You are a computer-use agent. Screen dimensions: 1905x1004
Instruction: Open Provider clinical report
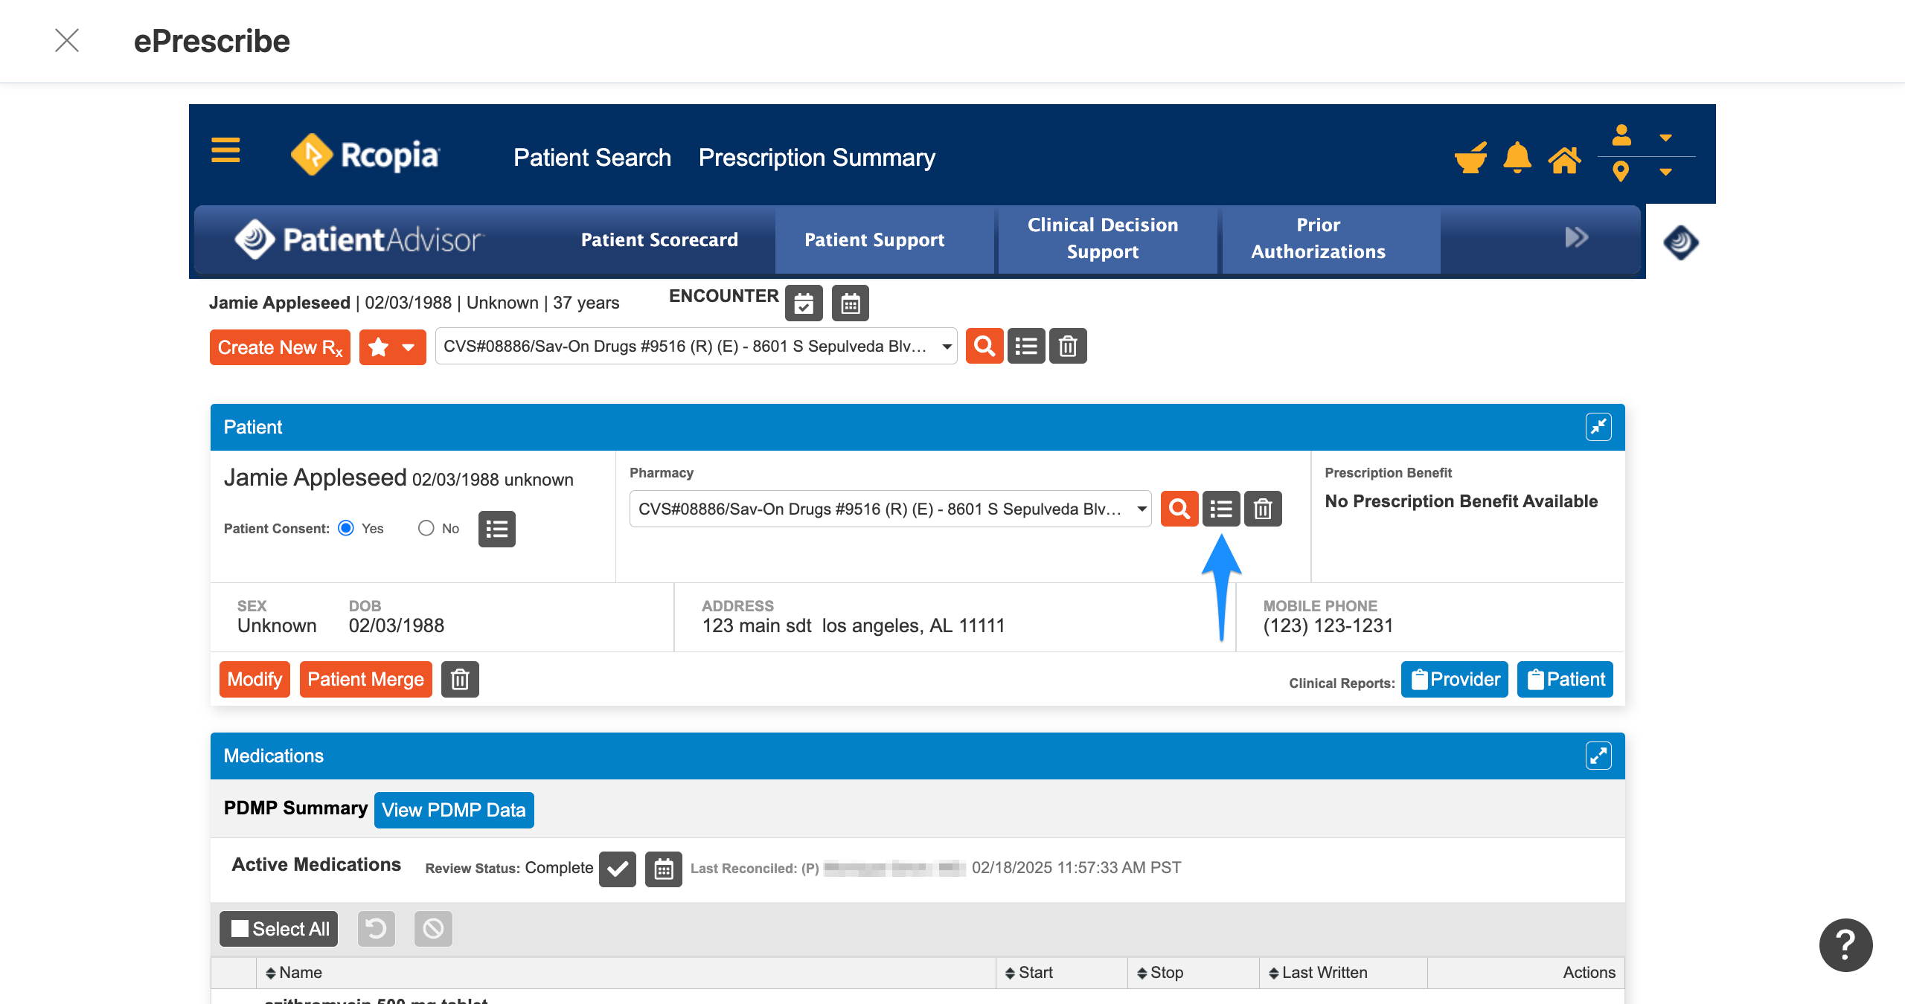pos(1454,679)
